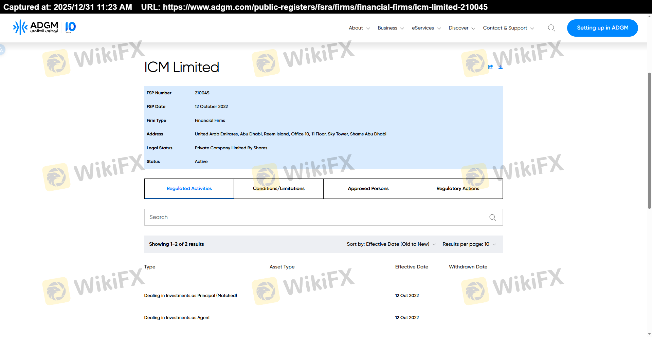Click the 12 Oct 2022 date in Agent row

(407, 318)
